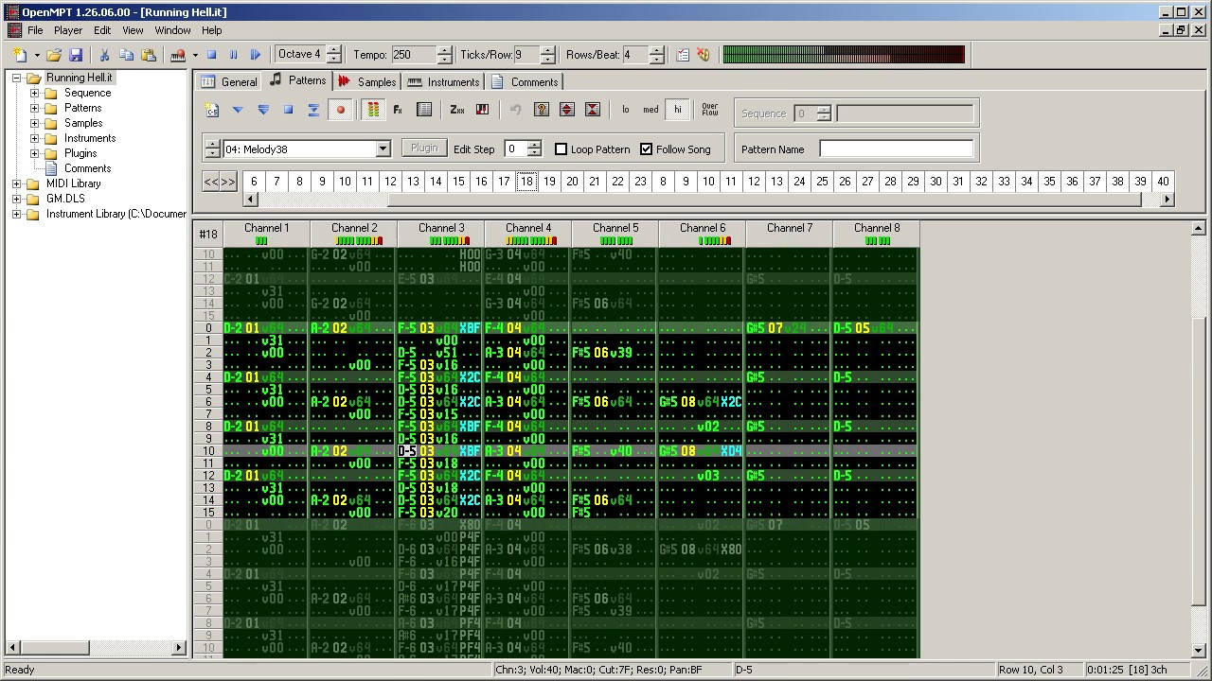
Task: Click the order list horizontal scrollbar
Action: [708, 200]
